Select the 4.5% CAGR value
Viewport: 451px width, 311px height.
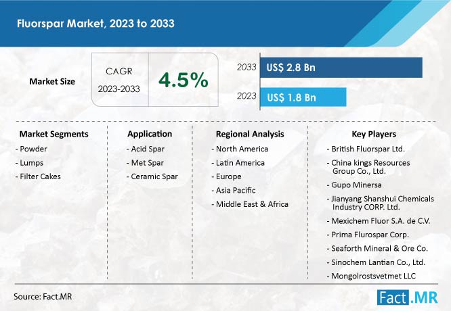184,80
